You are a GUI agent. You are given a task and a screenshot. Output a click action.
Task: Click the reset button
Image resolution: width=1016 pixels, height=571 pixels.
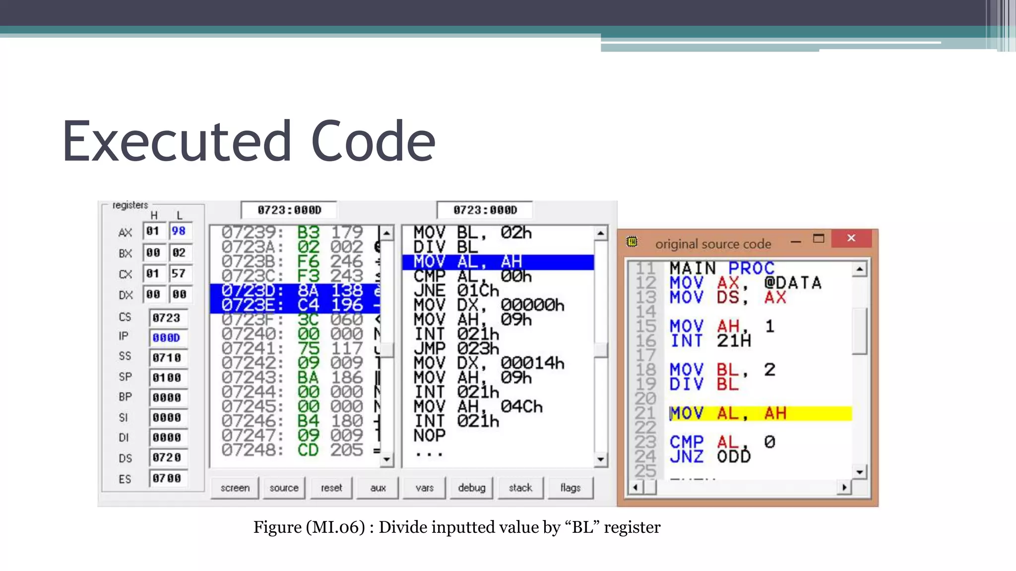(x=331, y=488)
